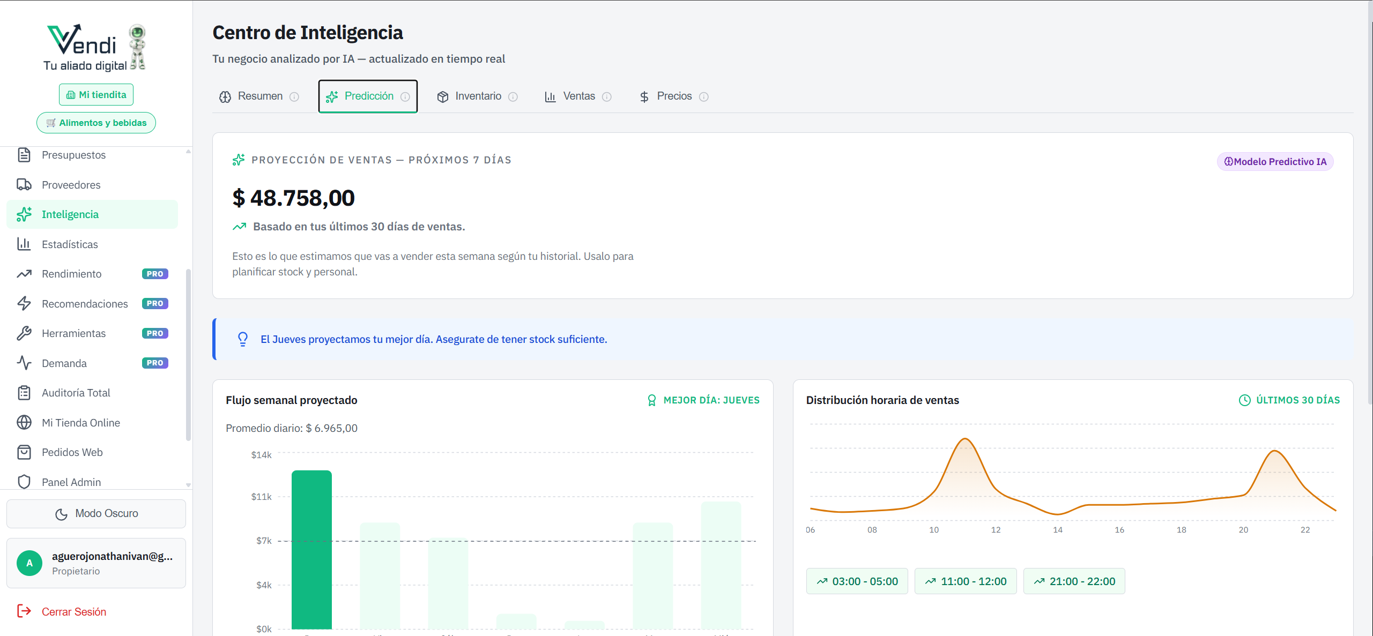
Task: Select the 11:00 - 12:00 peak hour chip
Action: [x=966, y=581]
